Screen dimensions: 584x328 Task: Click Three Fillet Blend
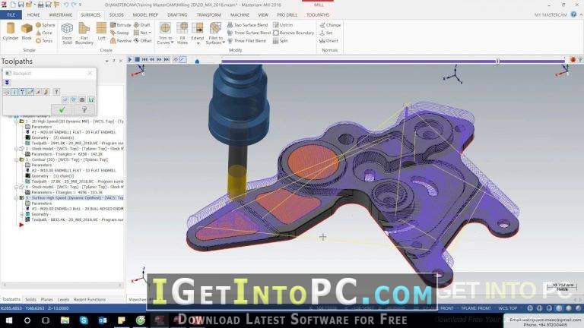(246, 40)
